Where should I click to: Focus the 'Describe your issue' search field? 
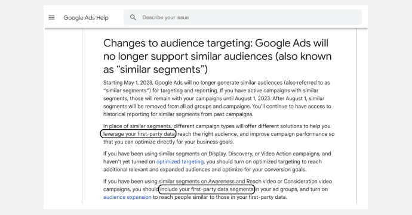coord(242,17)
